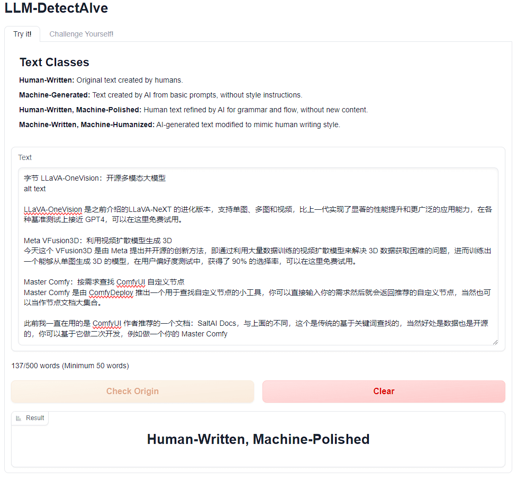Switch to the Try it! tab
This screenshot has height=480, width=517.
point(22,34)
